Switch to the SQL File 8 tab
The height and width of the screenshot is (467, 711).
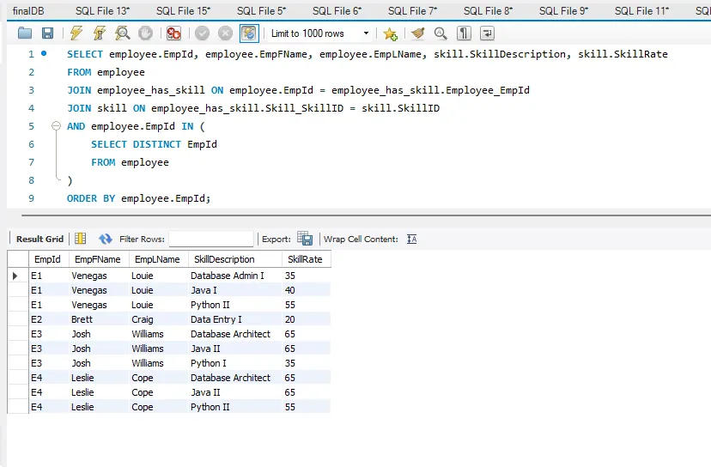tap(488, 11)
